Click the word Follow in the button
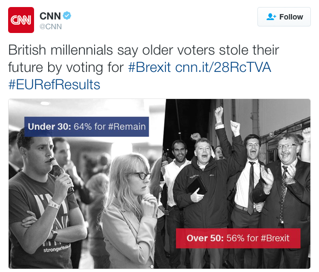Screen dimensions: 319x272 [x=291, y=17]
